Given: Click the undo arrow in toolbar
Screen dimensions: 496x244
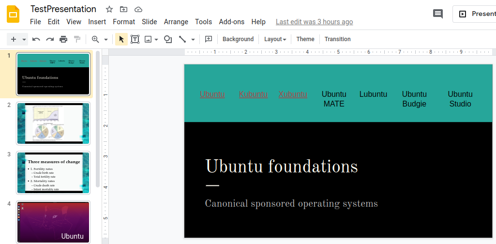Looking at the screenshot, I should click(36, 39).
